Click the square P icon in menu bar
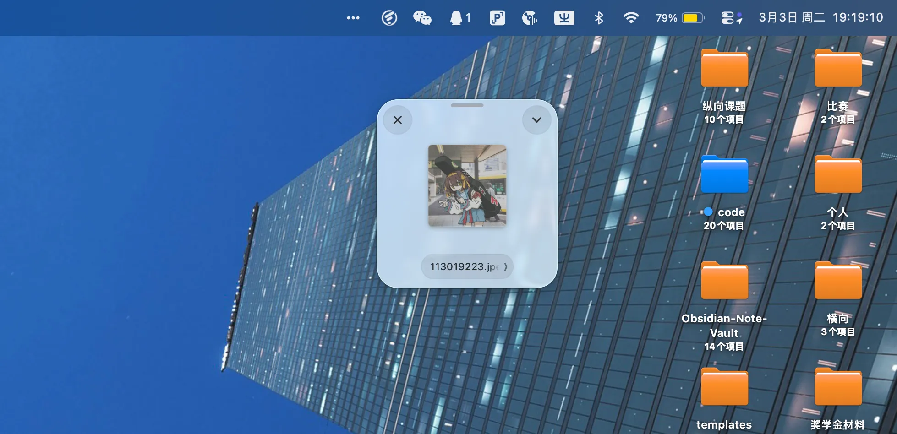The width and height of the screenshot is (897, 434). (x=497, y=18)
